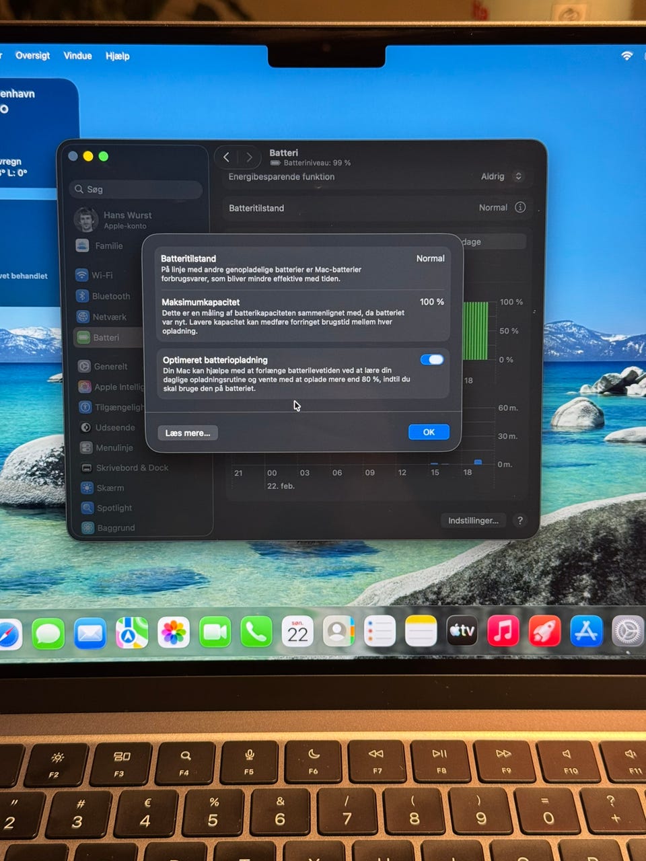Viewport: 646px width, 861px height.
Task: Open App Store from the Dock
Action: [585, 632]
